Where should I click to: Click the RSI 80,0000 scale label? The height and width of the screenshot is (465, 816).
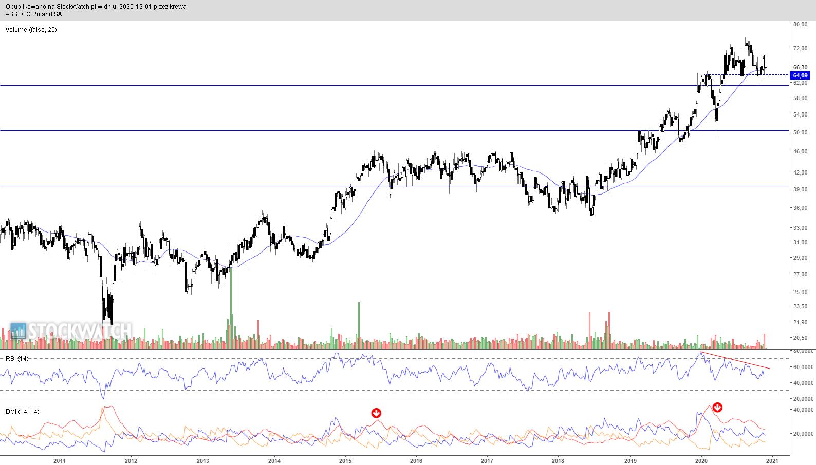803,351
